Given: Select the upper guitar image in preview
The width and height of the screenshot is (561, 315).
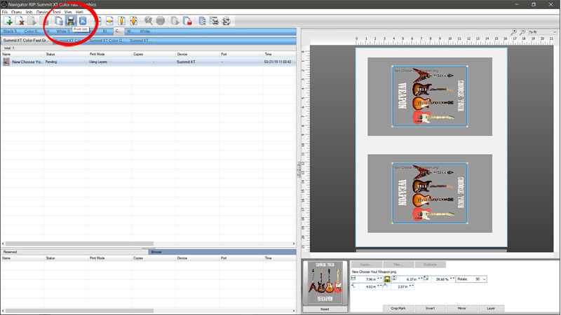Looking at the screenshot, I should coord(430,97).
